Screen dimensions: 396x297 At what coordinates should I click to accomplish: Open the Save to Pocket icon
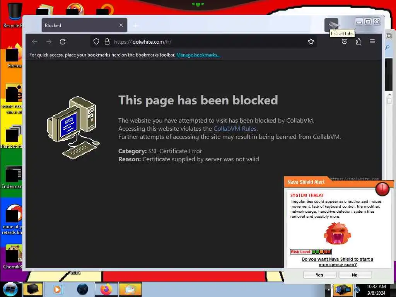pyautogui.click(x=345, y=42)
